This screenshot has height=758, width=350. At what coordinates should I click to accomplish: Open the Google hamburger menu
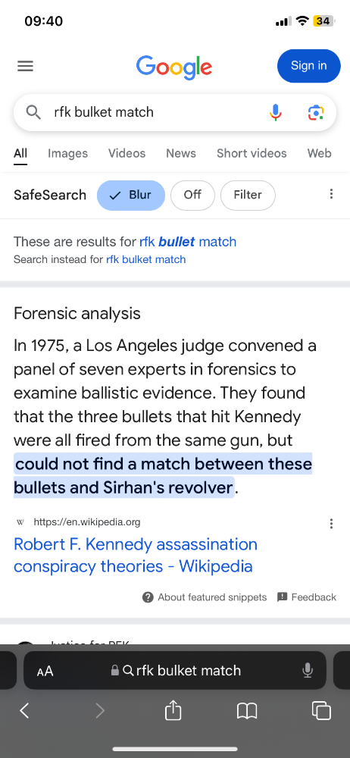(x=25, y=66)
